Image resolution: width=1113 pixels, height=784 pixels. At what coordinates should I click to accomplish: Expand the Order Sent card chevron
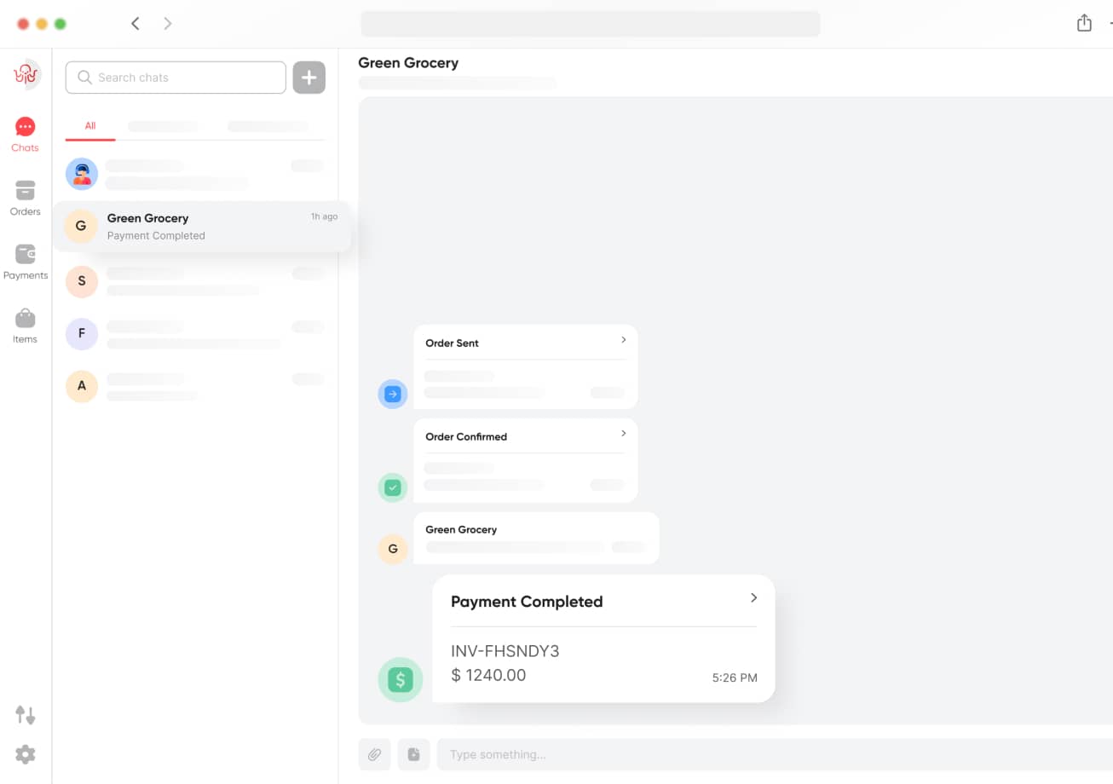click(x=623, y=340)
